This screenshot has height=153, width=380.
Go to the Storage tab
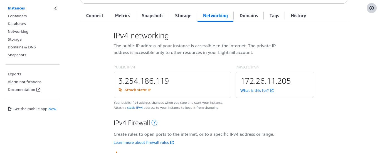(183, 16)
